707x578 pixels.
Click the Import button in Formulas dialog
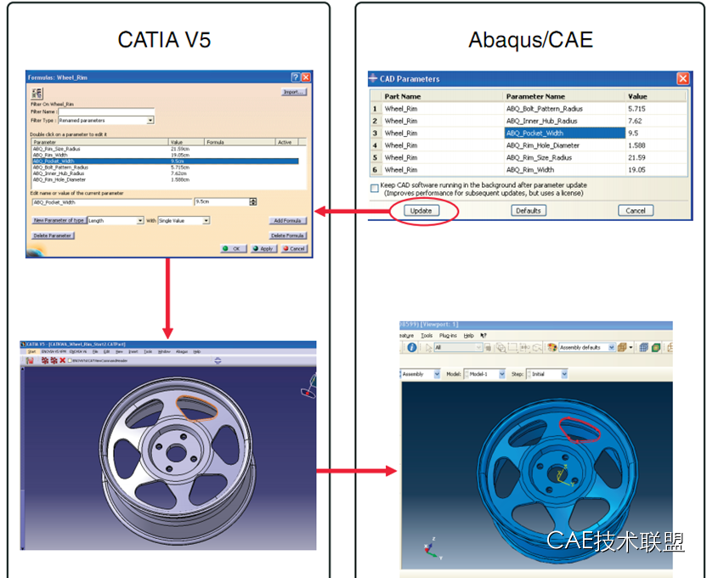click(x=293, y=92)
